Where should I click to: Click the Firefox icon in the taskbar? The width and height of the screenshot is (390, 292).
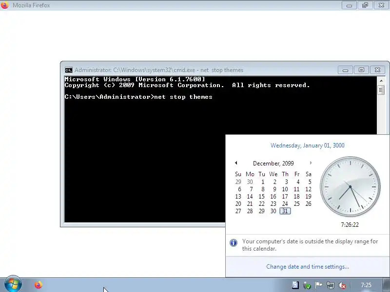[39, 285]
